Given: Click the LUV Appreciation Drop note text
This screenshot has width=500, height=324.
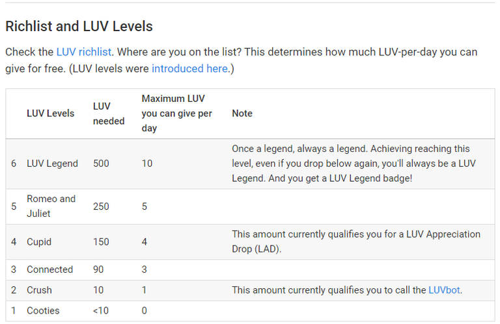Looking at the screenshot, I should point(355,241).
